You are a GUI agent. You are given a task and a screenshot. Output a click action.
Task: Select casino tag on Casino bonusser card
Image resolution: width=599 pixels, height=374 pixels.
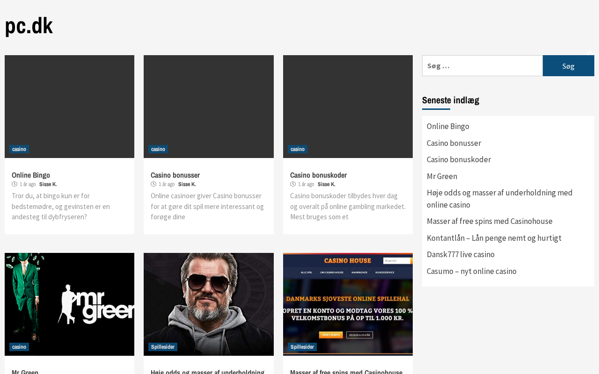[x=158, y=149]
